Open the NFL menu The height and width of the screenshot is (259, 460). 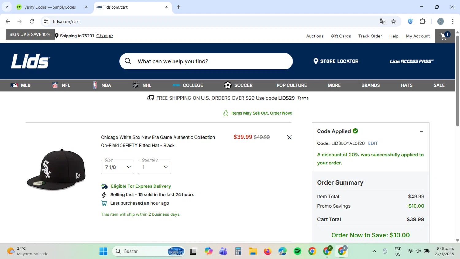tap(61, 85)
